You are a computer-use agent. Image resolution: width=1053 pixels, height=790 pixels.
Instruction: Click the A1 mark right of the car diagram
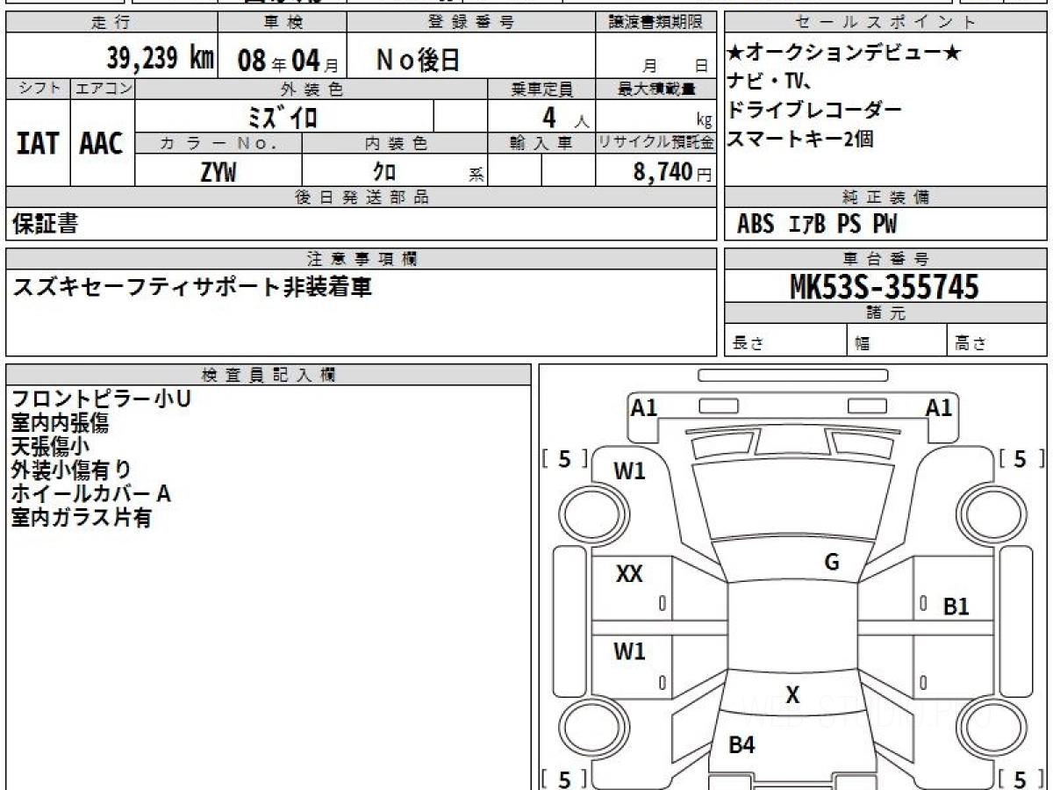pyautogui.click(x=939, y=407)
